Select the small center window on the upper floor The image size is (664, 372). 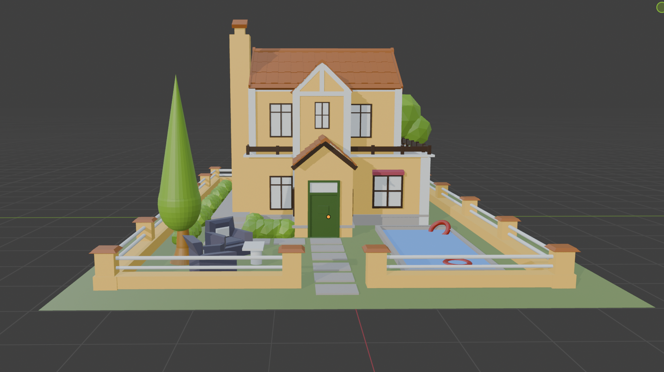coord(322,115)
